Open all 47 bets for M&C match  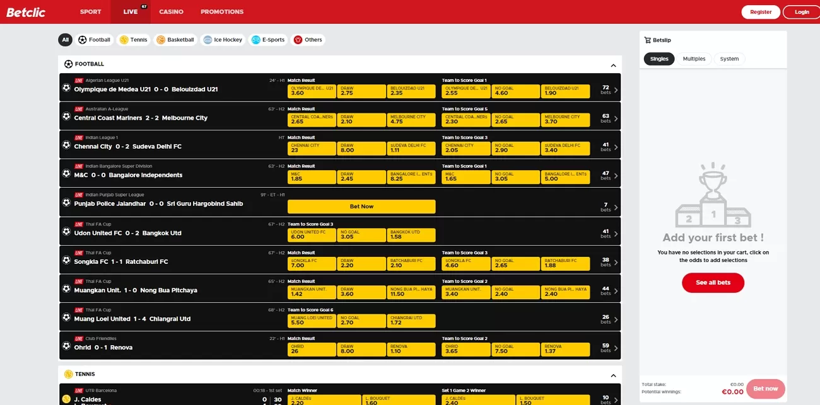(x=609, y=176)
